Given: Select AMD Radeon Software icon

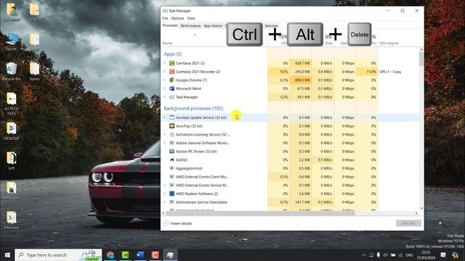Looking at the screenshot, I should pos(171,194).
